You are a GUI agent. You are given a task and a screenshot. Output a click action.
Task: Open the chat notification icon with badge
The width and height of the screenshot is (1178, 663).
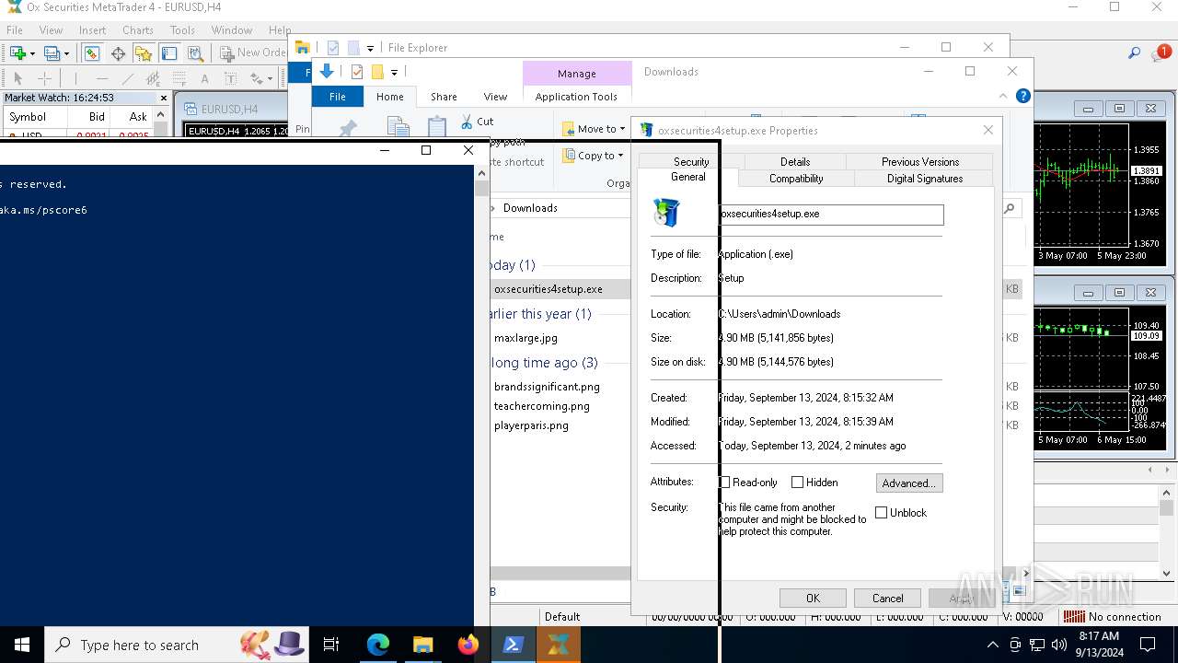[1161, 53]
